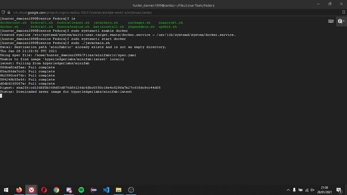Click the docker.sh file name
Viewport: 347px width, 195px height.
[9, 27]
